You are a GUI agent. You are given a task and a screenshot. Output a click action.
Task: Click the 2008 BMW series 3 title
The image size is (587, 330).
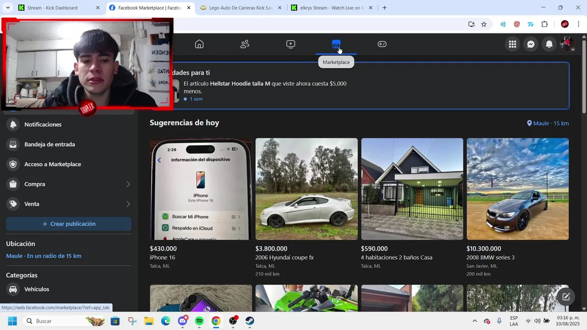click(490, 258)
